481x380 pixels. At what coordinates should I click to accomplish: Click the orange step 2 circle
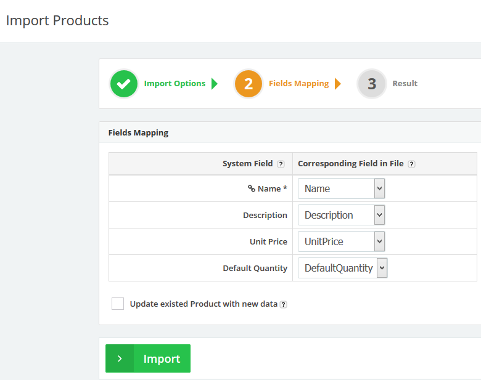tap(249, 84)
